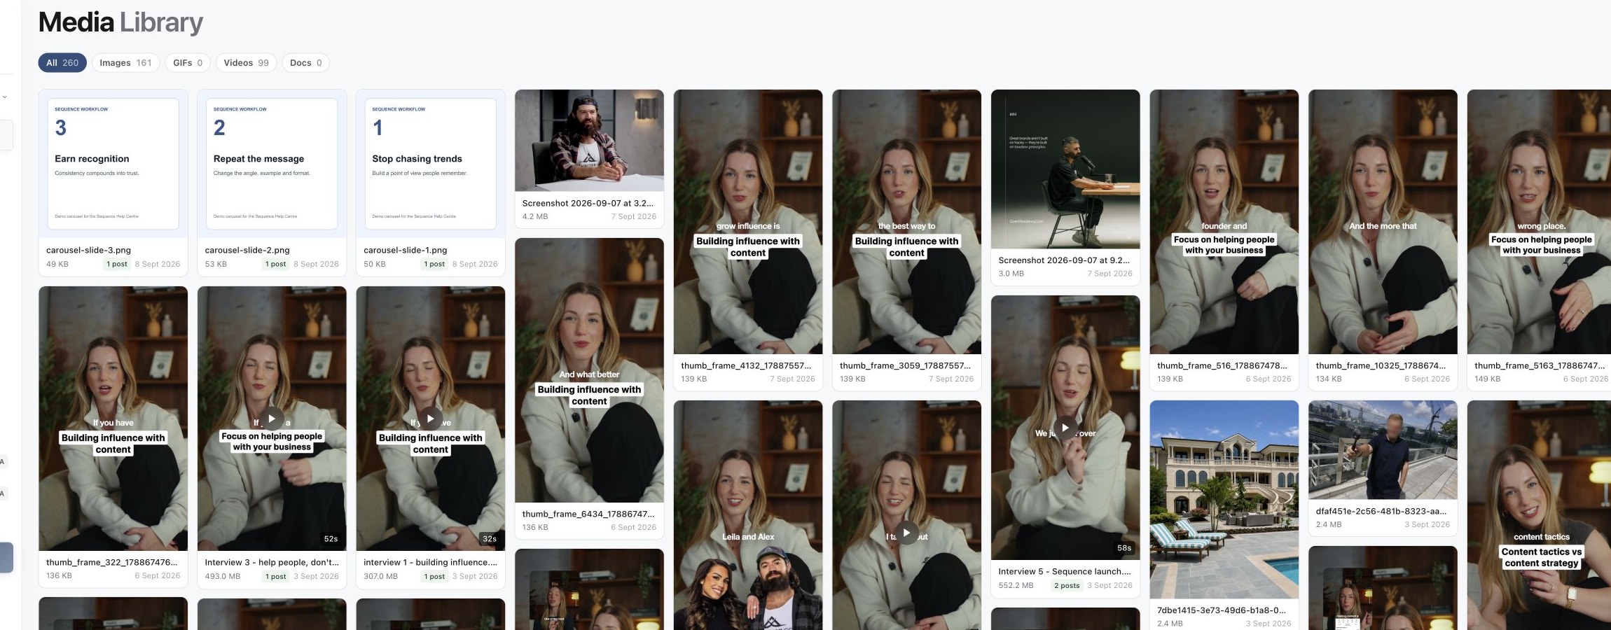
Task: Open the dfaf451e rooftop photo thumbnail
Action: pos(1383,449)
